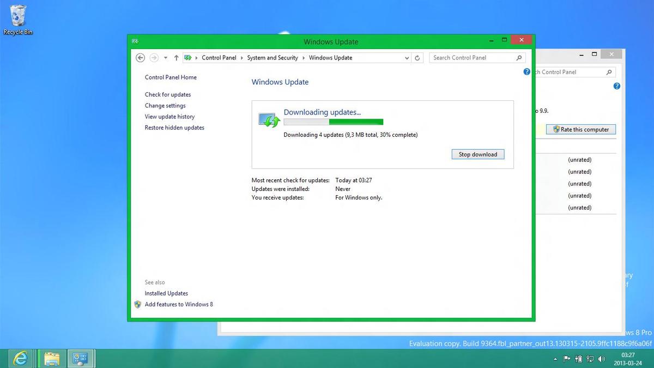Click Rate this computer in the background window

582,130
